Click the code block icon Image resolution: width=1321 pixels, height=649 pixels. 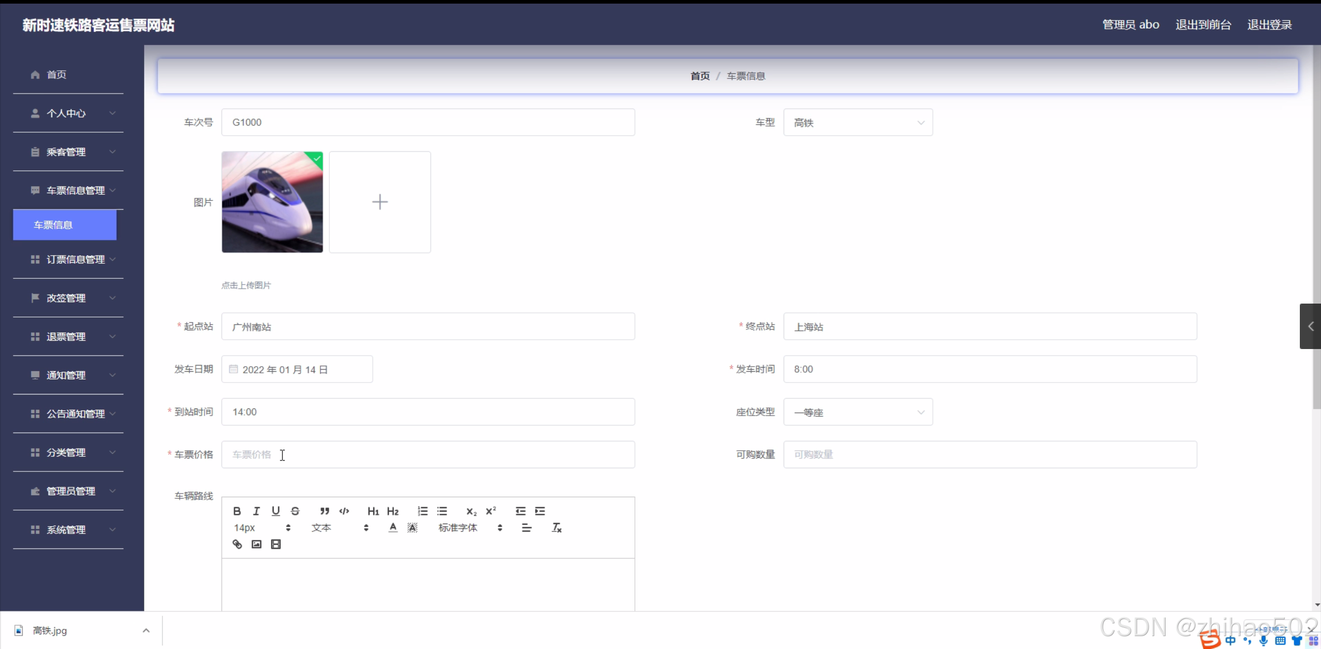click(344, 511)
